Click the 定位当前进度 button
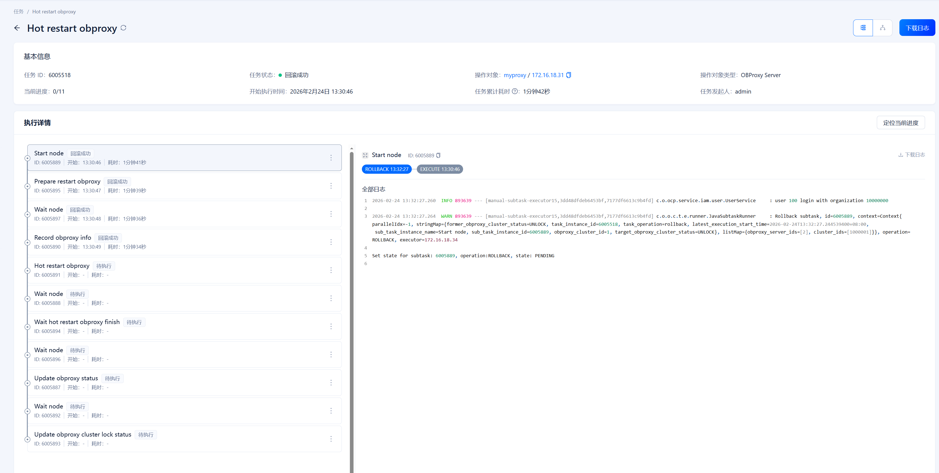Screen dimensions: 939x473 (x=900, y=123)
